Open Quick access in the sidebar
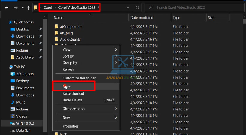 24,22
